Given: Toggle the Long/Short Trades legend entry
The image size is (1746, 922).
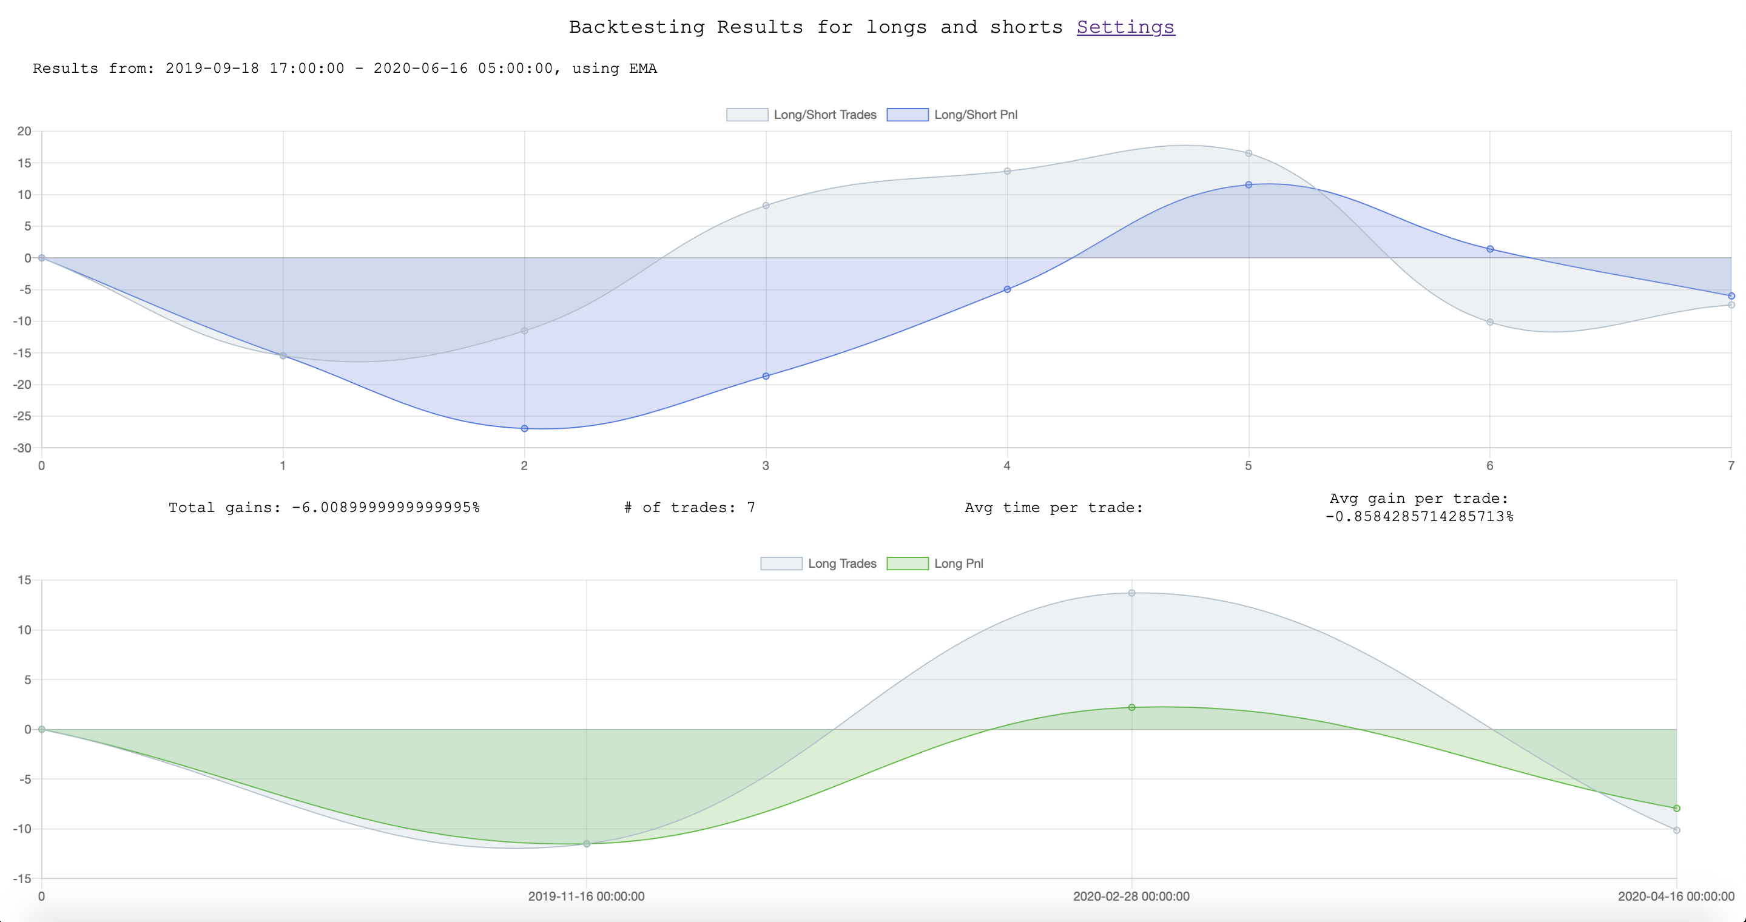Looking at the screenshot, I should tap(826, 115).
